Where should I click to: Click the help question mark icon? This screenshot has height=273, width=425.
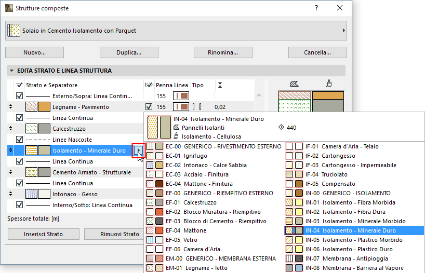(316, 8)
